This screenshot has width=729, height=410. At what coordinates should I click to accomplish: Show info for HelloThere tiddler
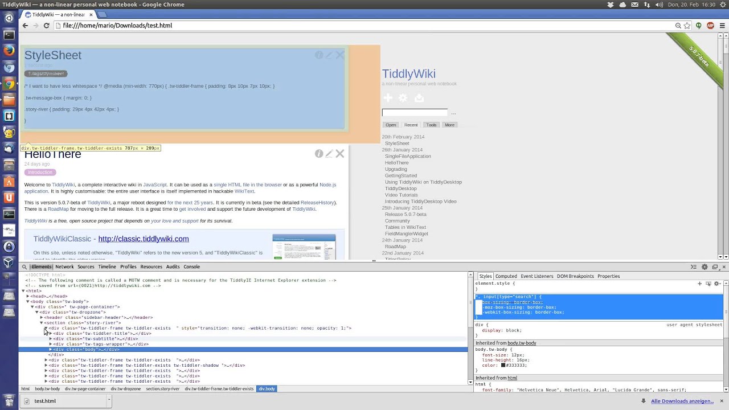[x=319, y=153]
